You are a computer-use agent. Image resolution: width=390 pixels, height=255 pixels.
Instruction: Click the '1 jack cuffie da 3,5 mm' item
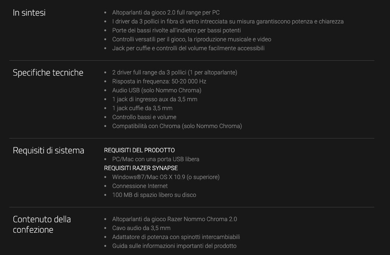tap(142, 108)
